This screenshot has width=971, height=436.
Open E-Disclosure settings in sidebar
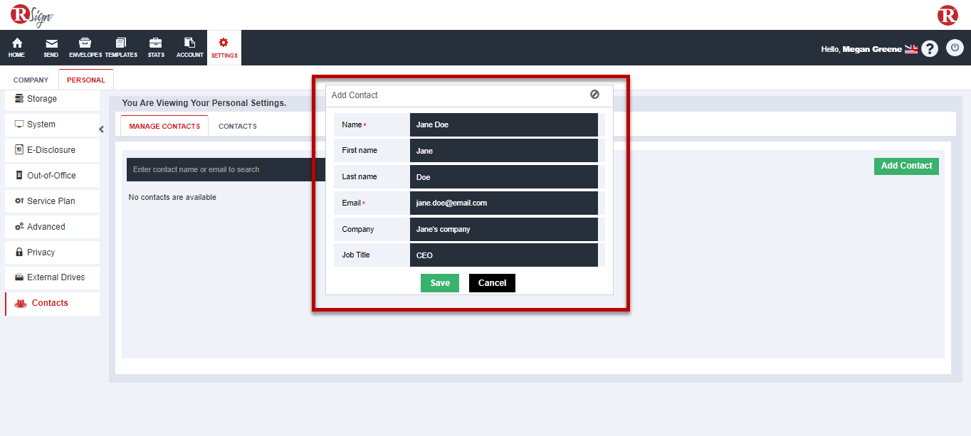(x=53, y=150)
